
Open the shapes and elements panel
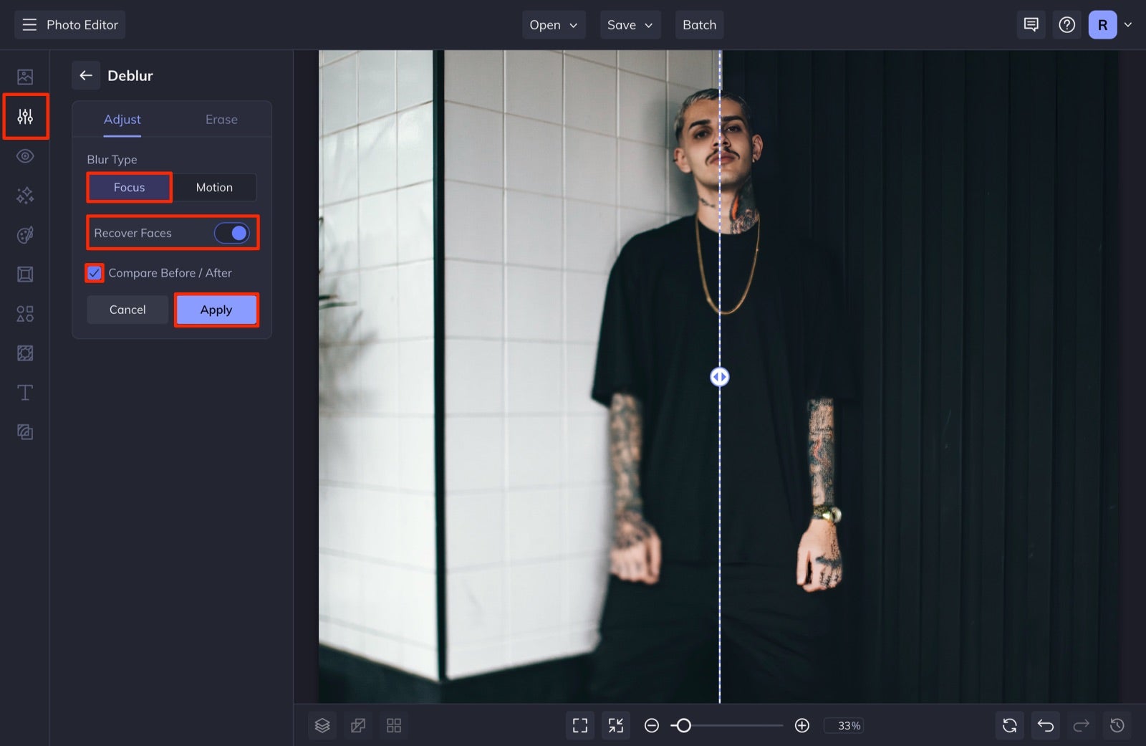[x=25, y=313]
